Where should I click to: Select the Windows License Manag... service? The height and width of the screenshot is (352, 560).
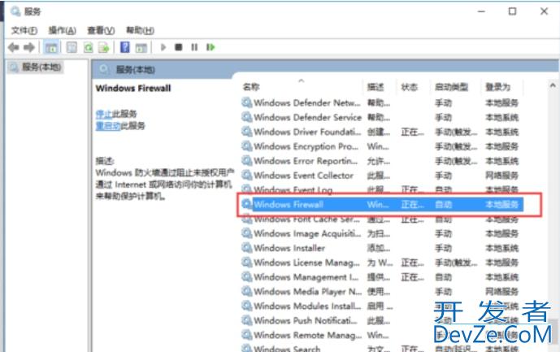[x=306, y=263]
